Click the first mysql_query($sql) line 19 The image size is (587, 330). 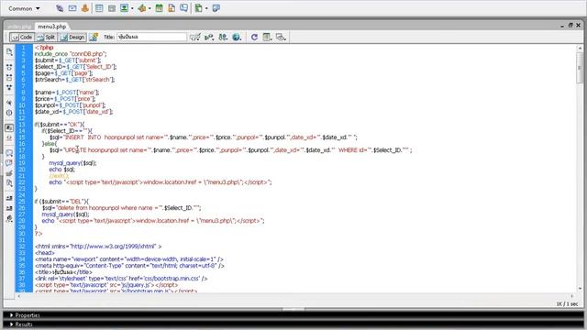pos(72,163)
